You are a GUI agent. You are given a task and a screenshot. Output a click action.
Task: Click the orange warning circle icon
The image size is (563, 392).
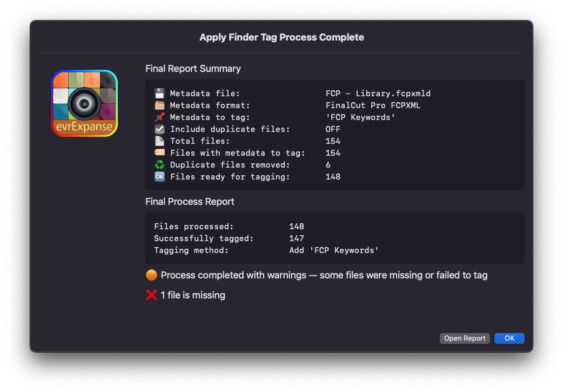[x=151, y=275]
